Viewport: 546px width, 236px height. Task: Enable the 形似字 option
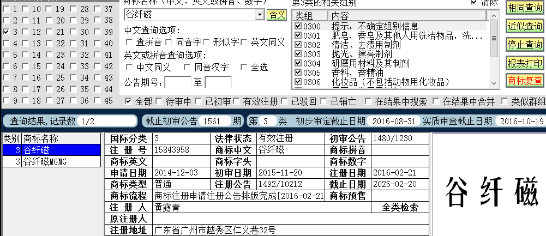(x=206, y=43)
